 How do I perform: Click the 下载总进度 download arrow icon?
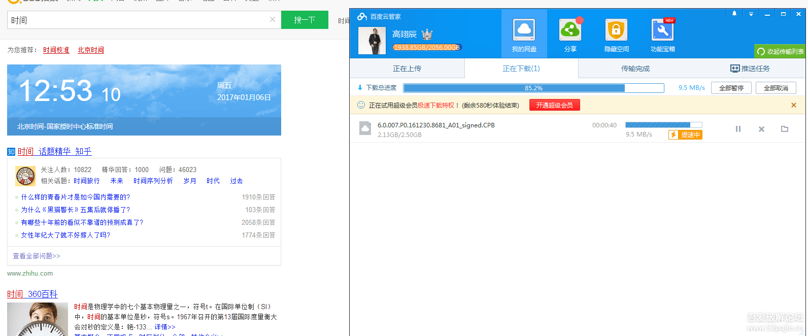pyautogui.click(x=360, y=88)
